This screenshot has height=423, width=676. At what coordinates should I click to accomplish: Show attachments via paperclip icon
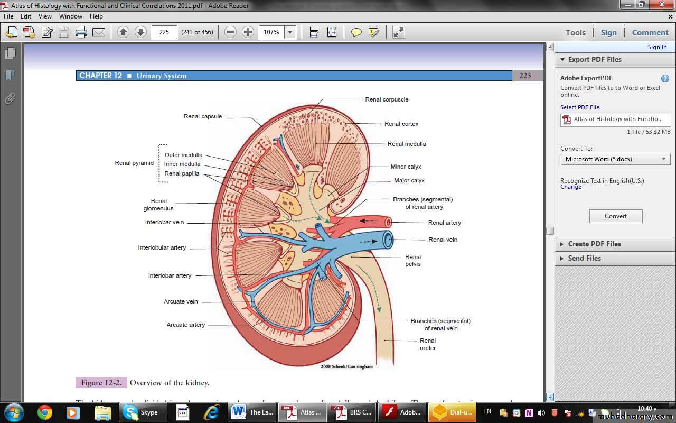(x=10, y=98)
